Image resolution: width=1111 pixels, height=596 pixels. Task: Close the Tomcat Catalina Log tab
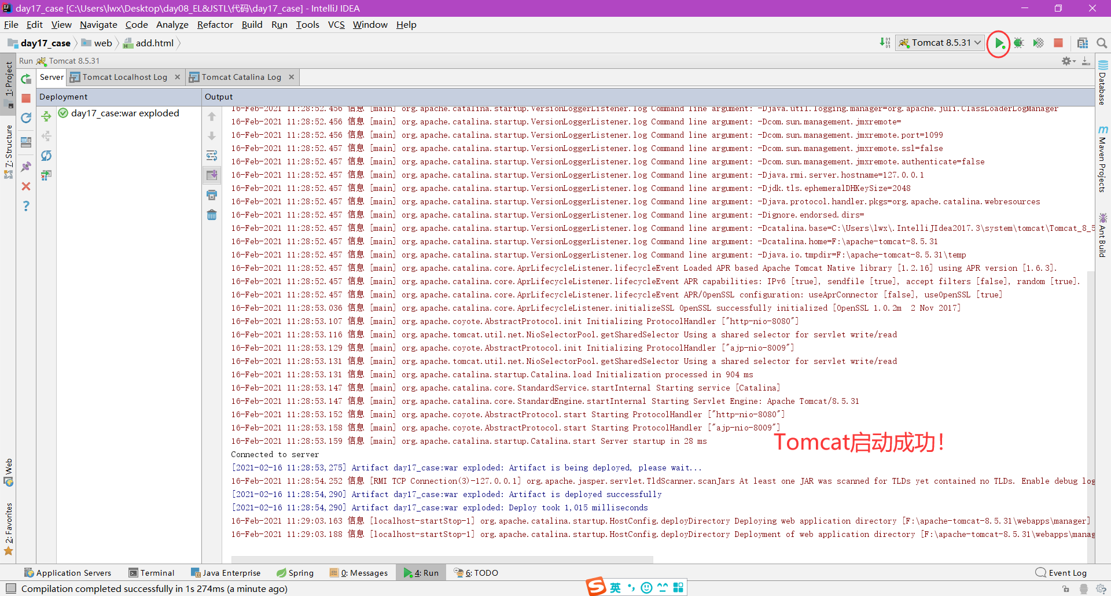click(x=292, y=77)
